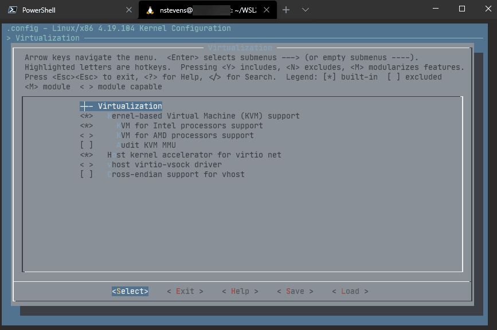Toggle Cross-endian support for vhost
Screen dimensions: 497x330
(x=86, y=175)
